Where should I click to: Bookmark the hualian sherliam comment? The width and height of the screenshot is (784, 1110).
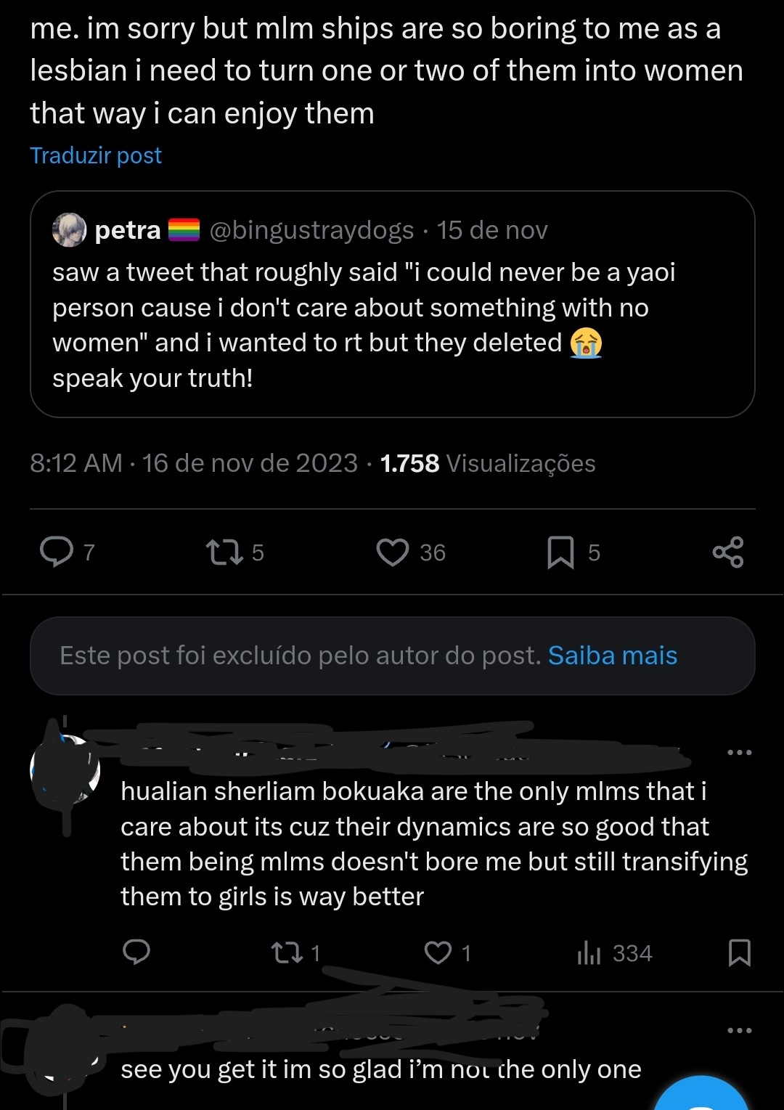(x=739, y=952)
